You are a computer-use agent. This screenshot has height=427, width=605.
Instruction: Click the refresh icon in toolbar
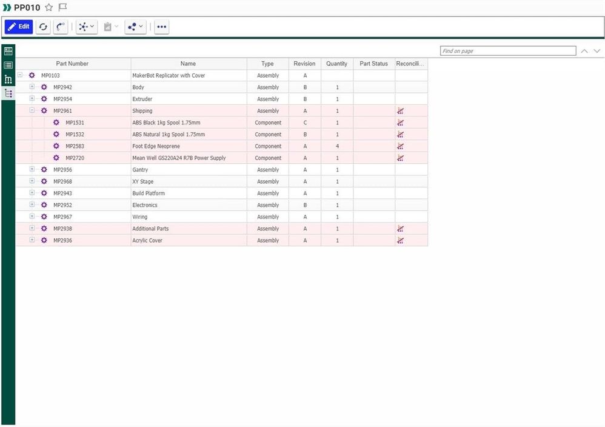pyautogui.click(x=43, y=27)
